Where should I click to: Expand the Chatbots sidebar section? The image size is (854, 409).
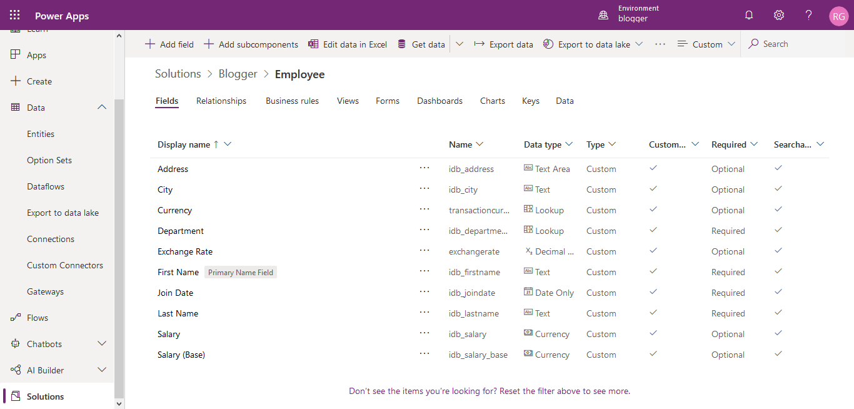point(102,344)
